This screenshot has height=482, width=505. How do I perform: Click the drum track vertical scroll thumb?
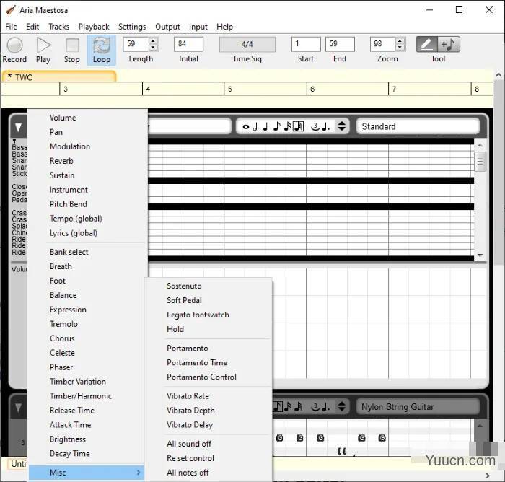click(x=480, y=162)
